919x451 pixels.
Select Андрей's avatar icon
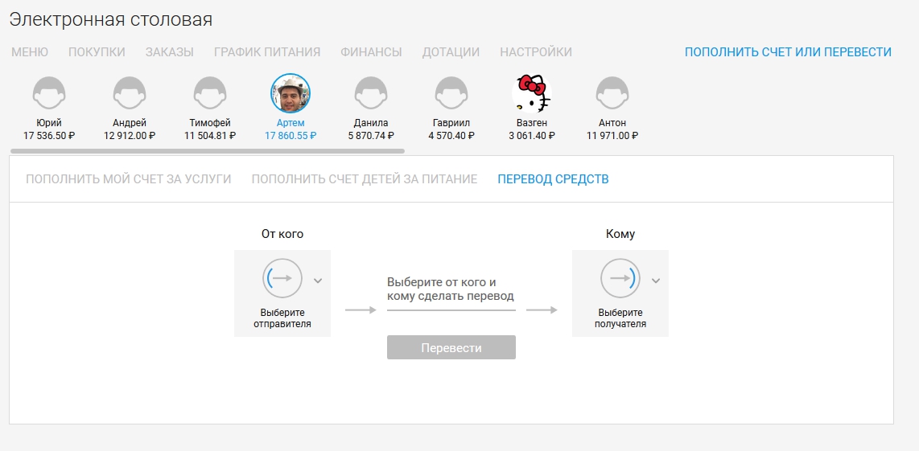click(130, 93)
